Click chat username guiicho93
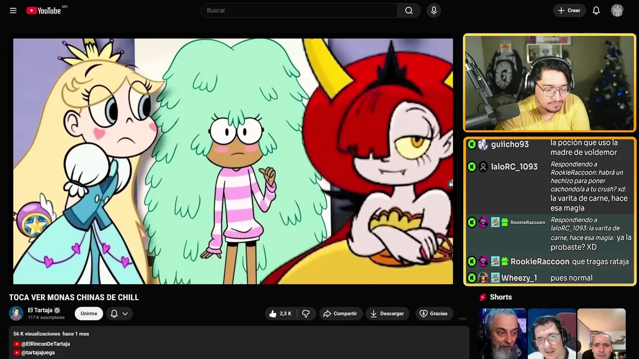The height and width of the screenshot is (359, 639). pyautogui.click(x=510, y=145)
